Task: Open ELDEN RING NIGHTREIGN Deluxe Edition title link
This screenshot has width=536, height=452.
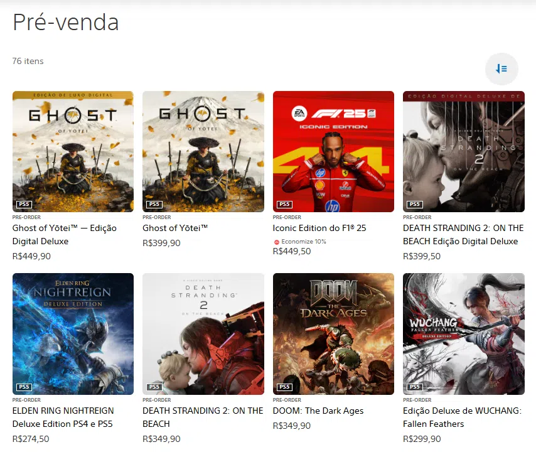Action: click(x=63, y=417)
